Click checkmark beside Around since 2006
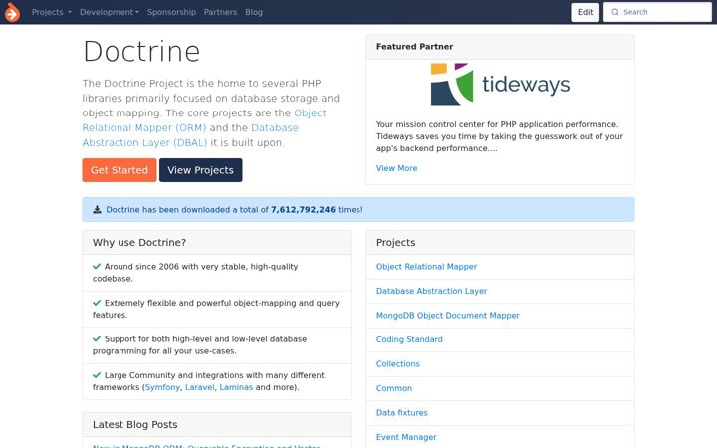 tap(97, 266)
